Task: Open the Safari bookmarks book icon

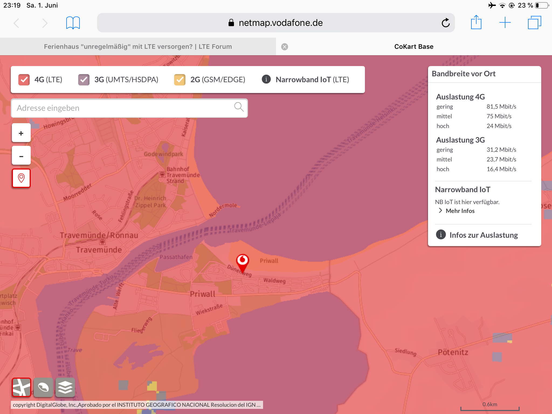Action: [x=73, y=23]
